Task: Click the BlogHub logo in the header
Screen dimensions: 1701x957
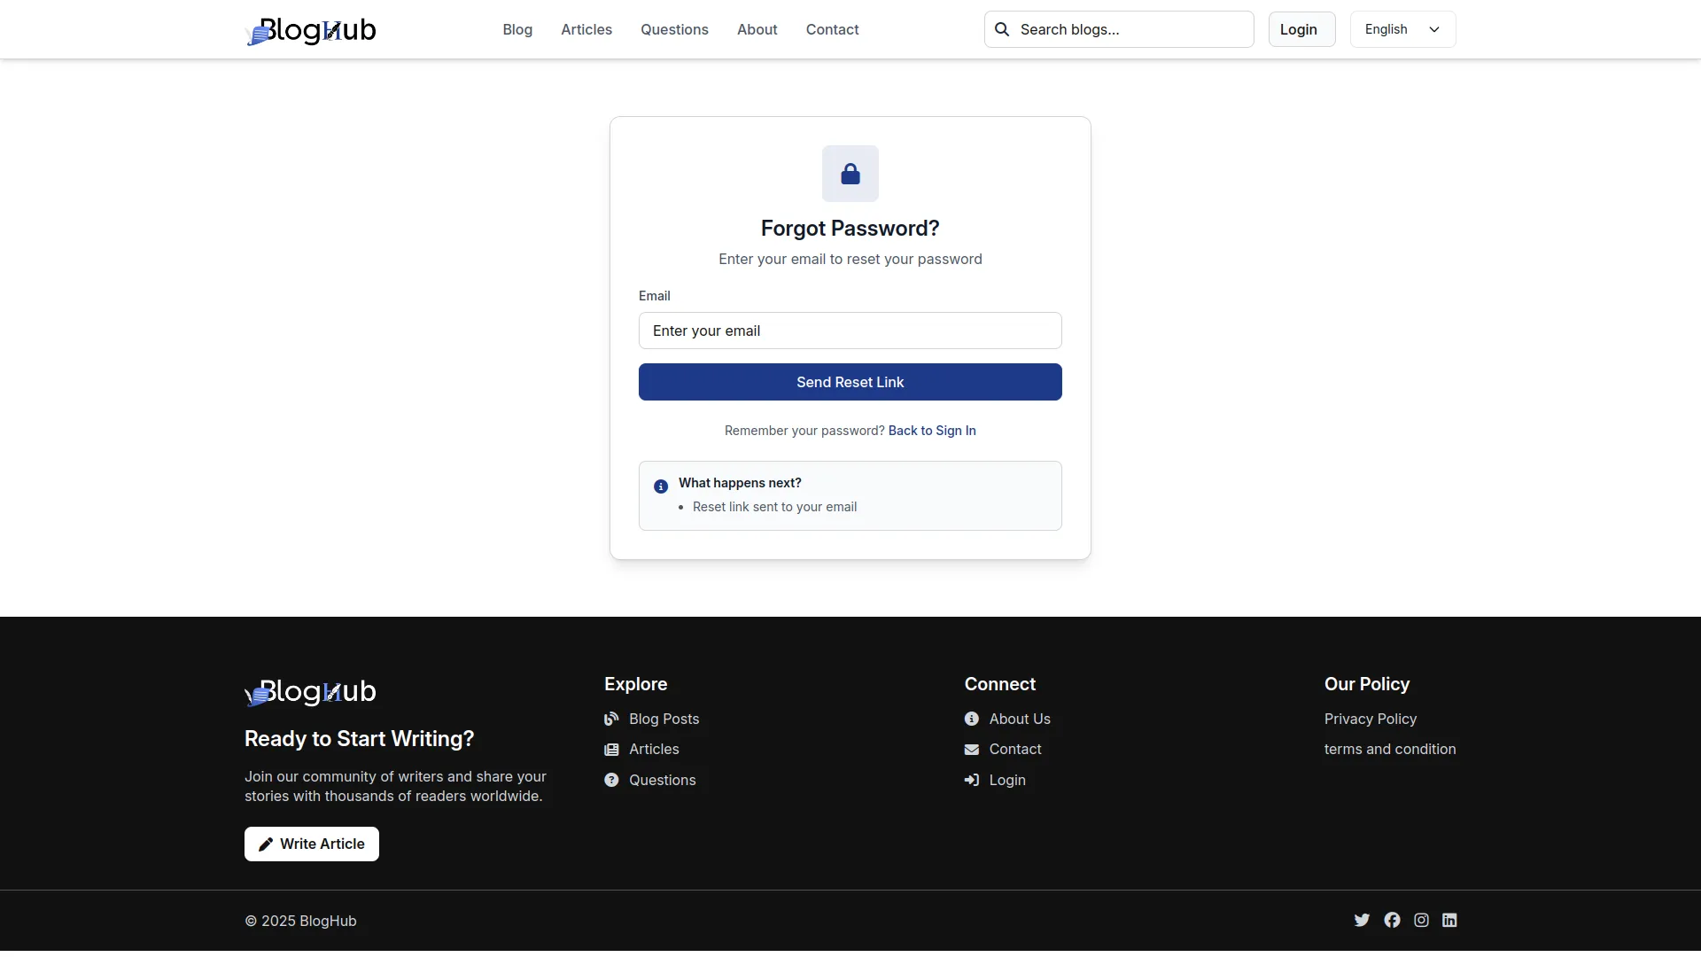Action: click(311, 30)
